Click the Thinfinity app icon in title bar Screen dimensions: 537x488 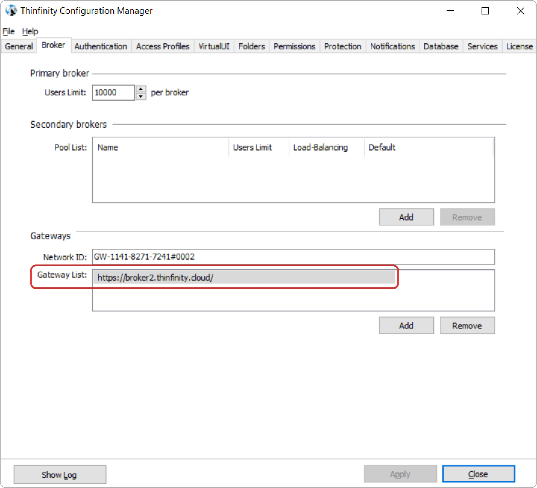click(11, 11)
